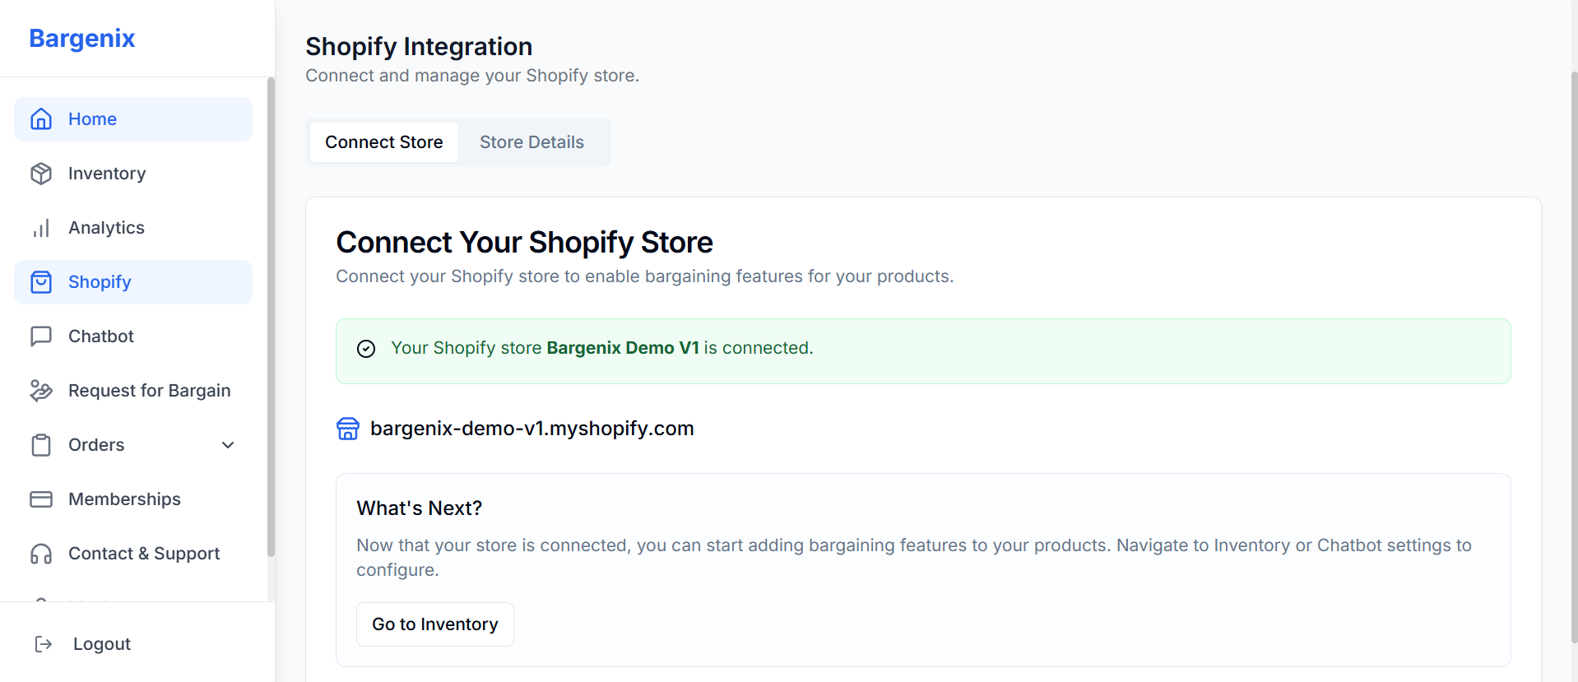Open the Home menu item
The image size is (1578, 682).
click(133, 119)
